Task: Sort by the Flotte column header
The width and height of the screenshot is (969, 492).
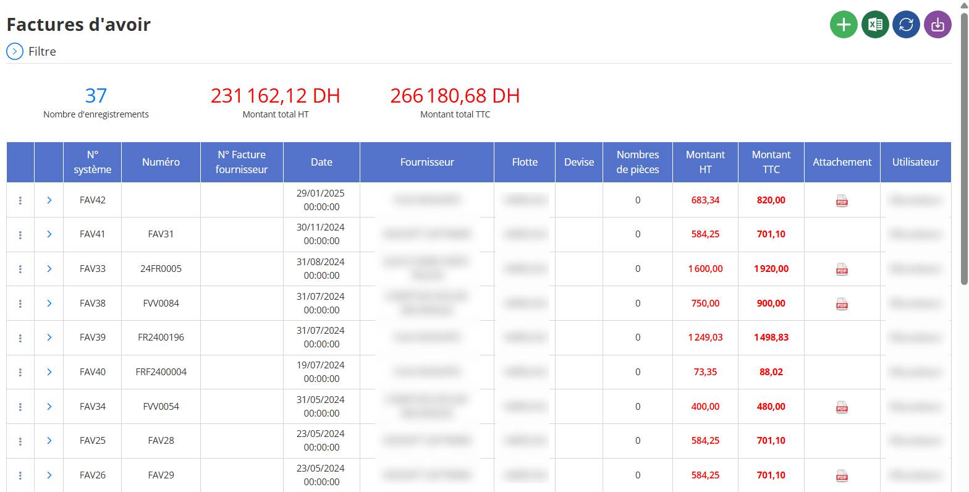Action: (x=525, y=162)
